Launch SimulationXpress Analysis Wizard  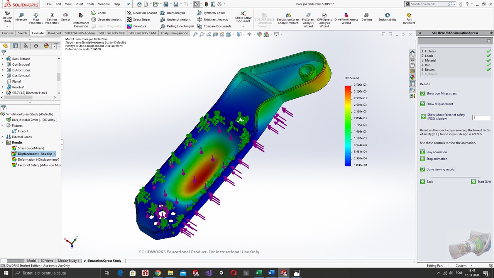(288, 18)
